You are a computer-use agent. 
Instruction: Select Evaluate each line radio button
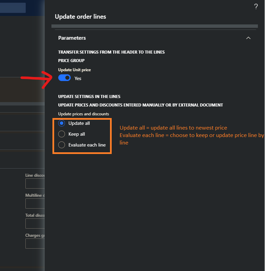point(62,145)
